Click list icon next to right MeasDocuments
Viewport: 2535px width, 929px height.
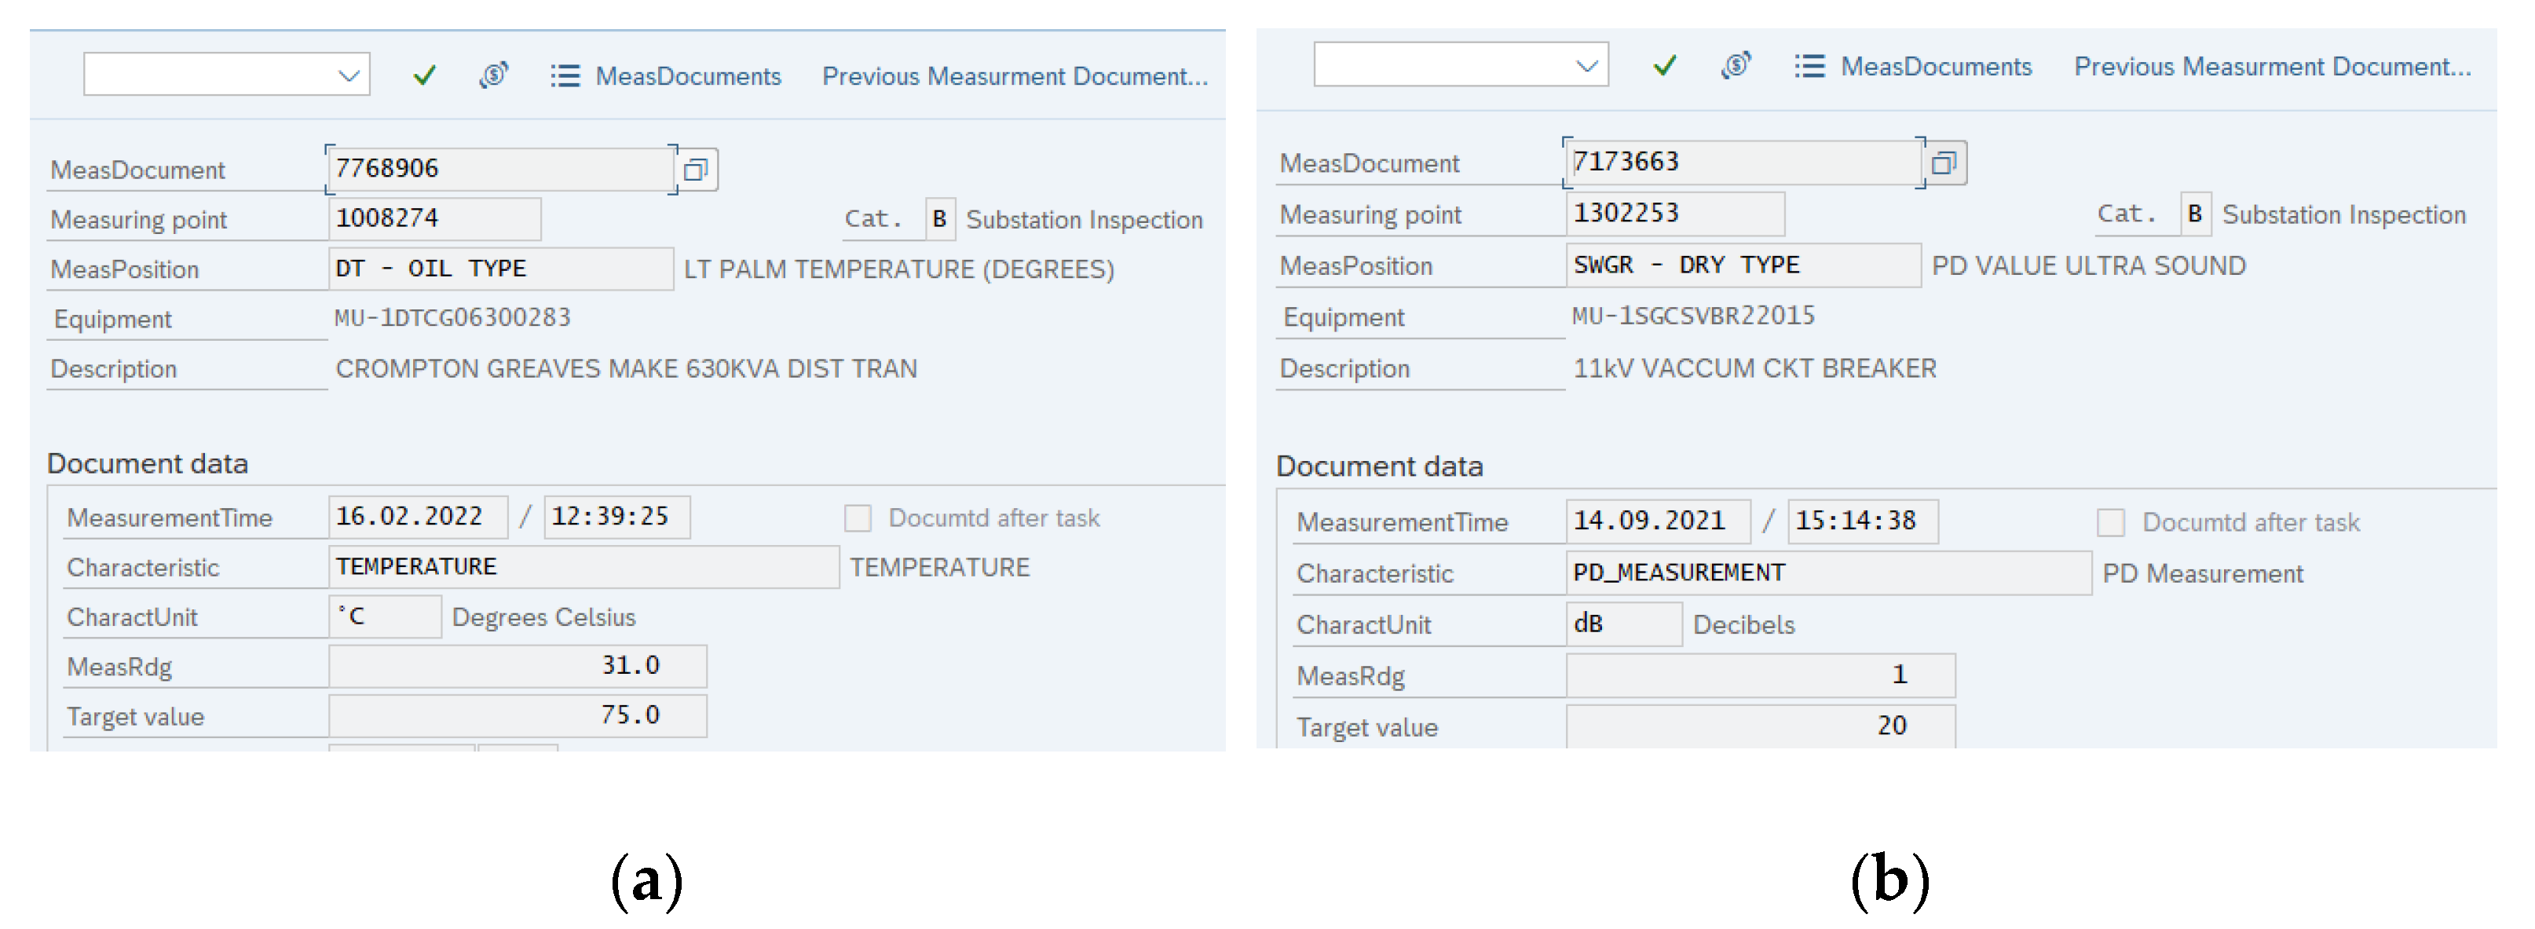1809,66
